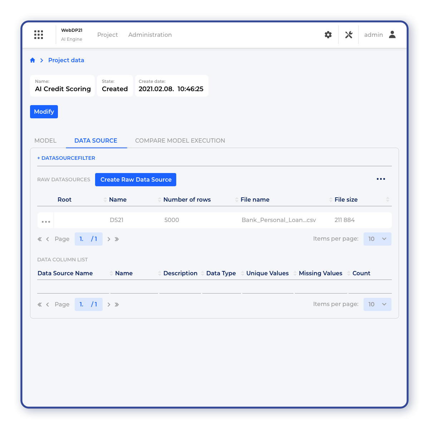
Task: Click the admin user profile icon
Action: [392, 35]
